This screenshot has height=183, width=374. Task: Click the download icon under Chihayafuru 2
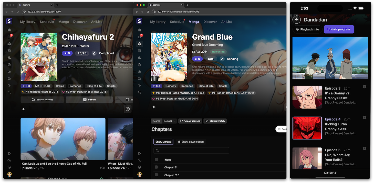pos(128,109)
